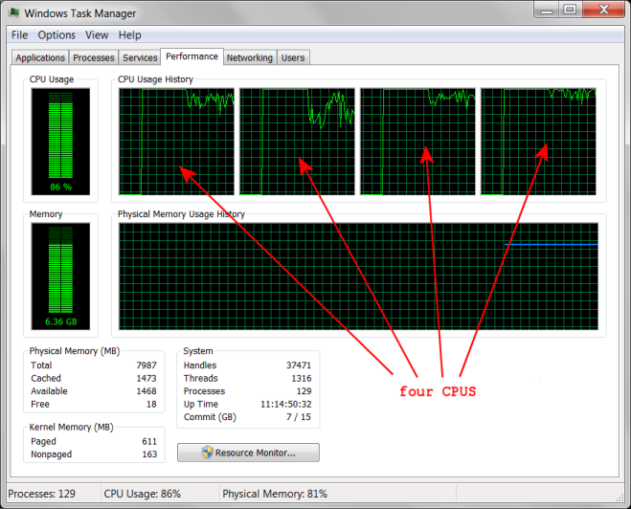
Task: Click the System group label
Action: (198, 351)
